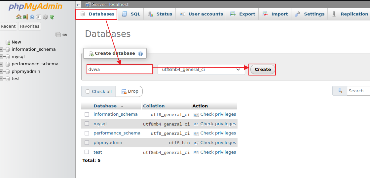Sort by the Database column header
The height and width of the screenshot is (178, 370).
(x=105, y=106)
